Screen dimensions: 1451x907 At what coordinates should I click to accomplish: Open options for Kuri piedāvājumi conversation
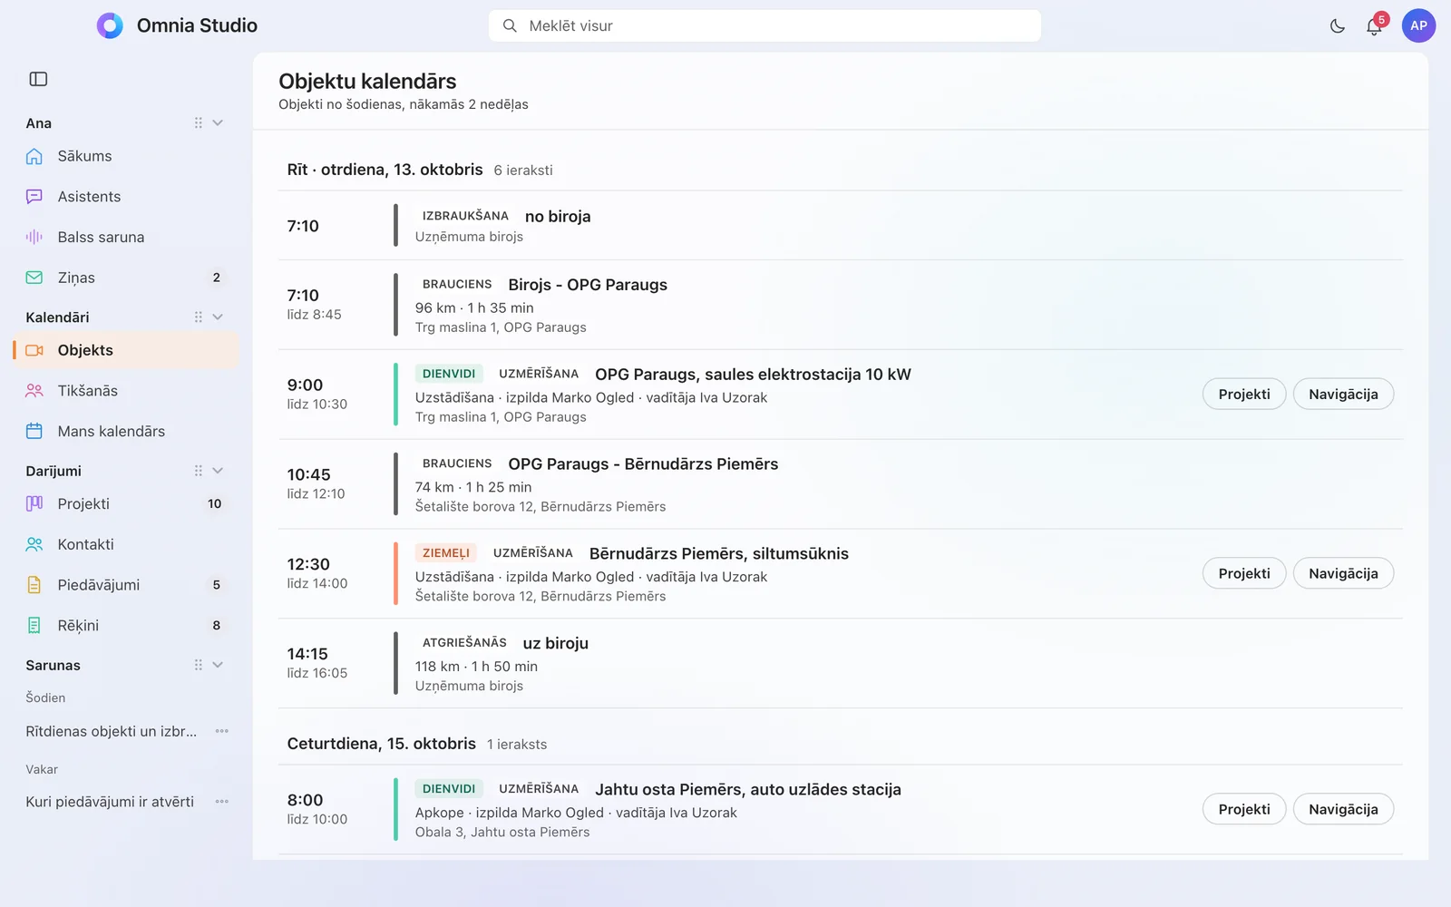pos(222,802)
